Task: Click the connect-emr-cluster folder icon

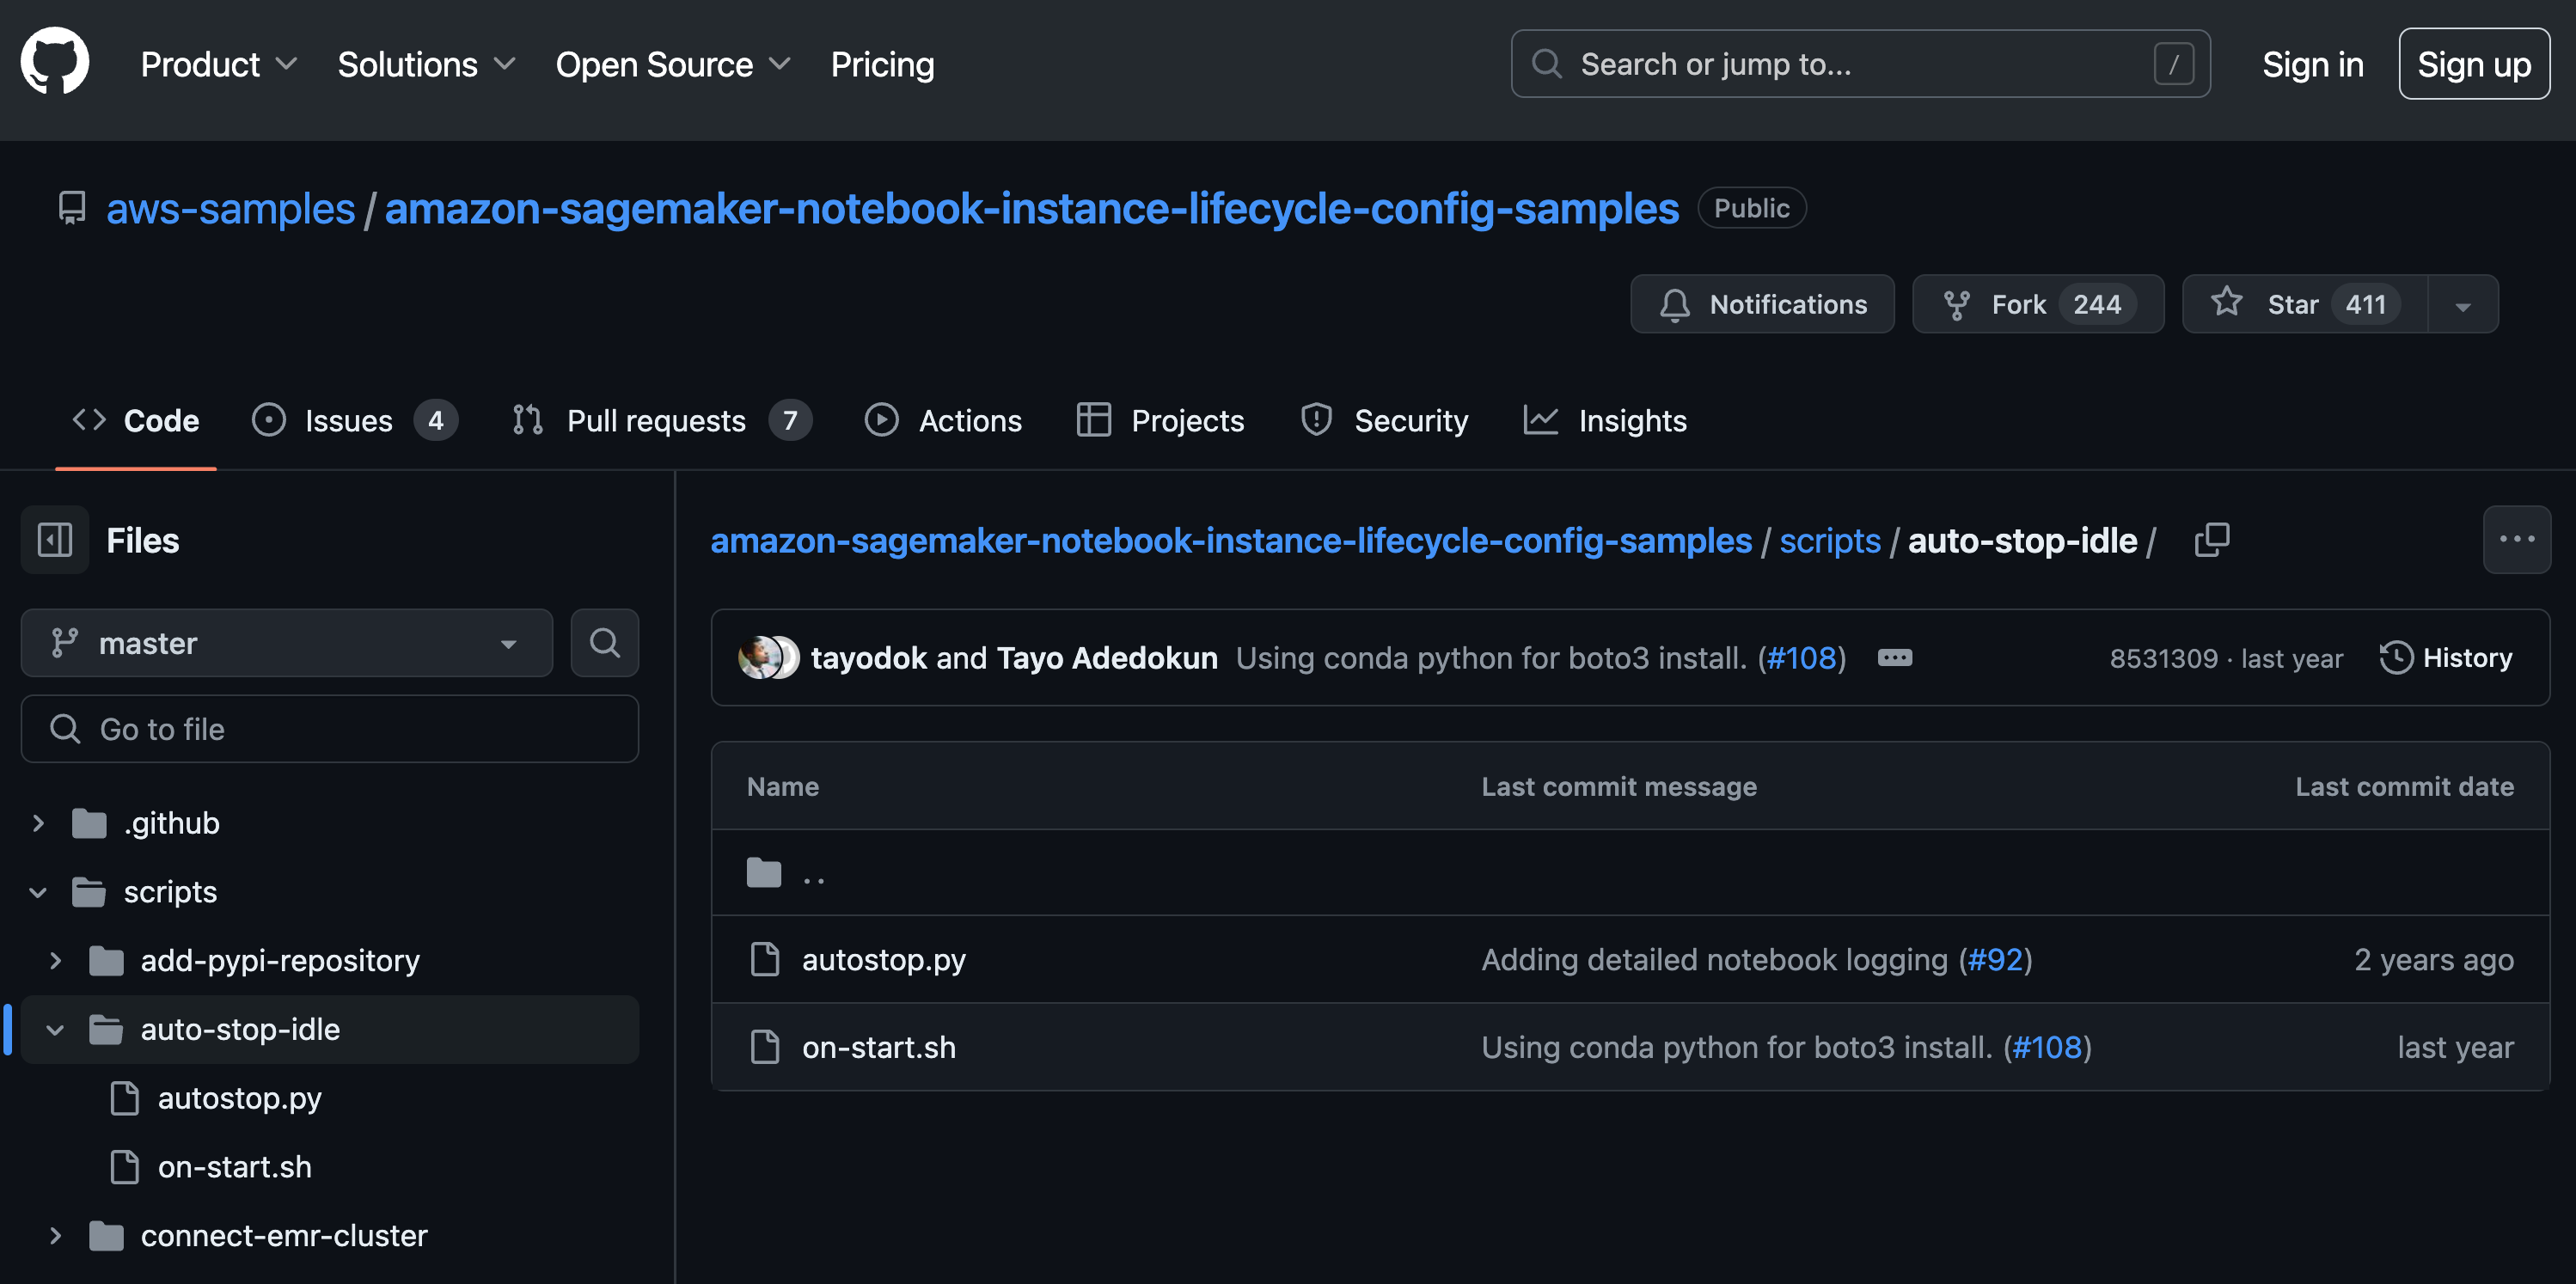Action: pyautogui.click(x=106, y=1236)
